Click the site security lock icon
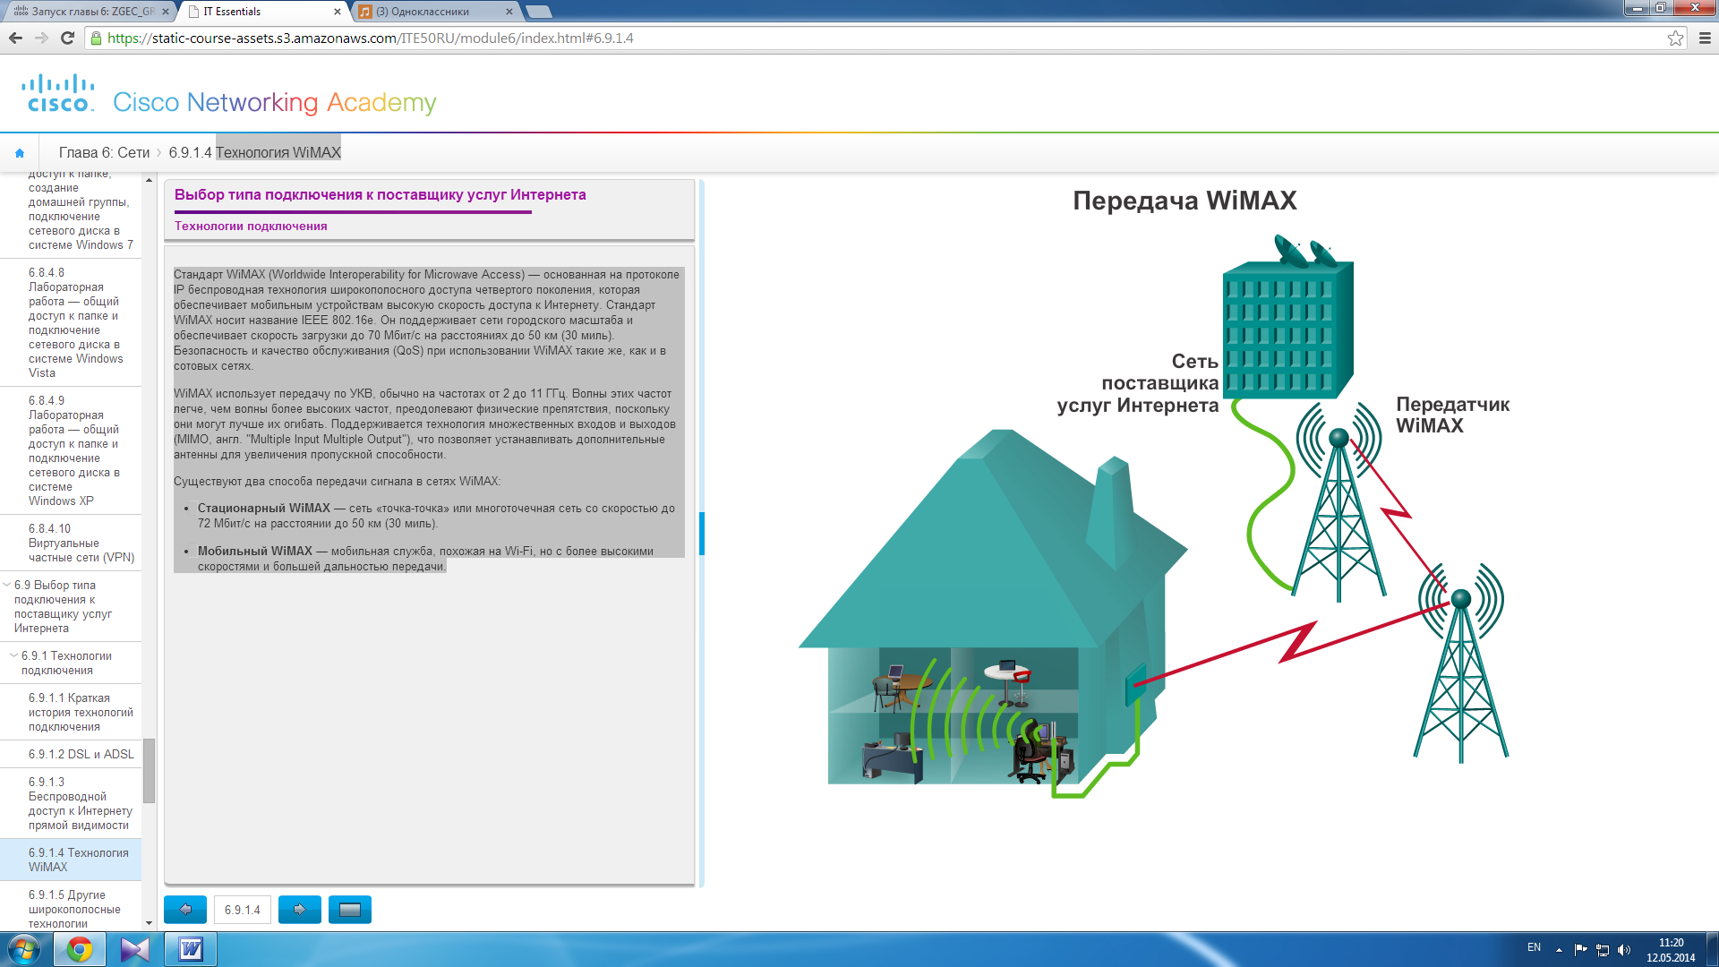This screenshot has width=1719, height=967. click(96, 38)
